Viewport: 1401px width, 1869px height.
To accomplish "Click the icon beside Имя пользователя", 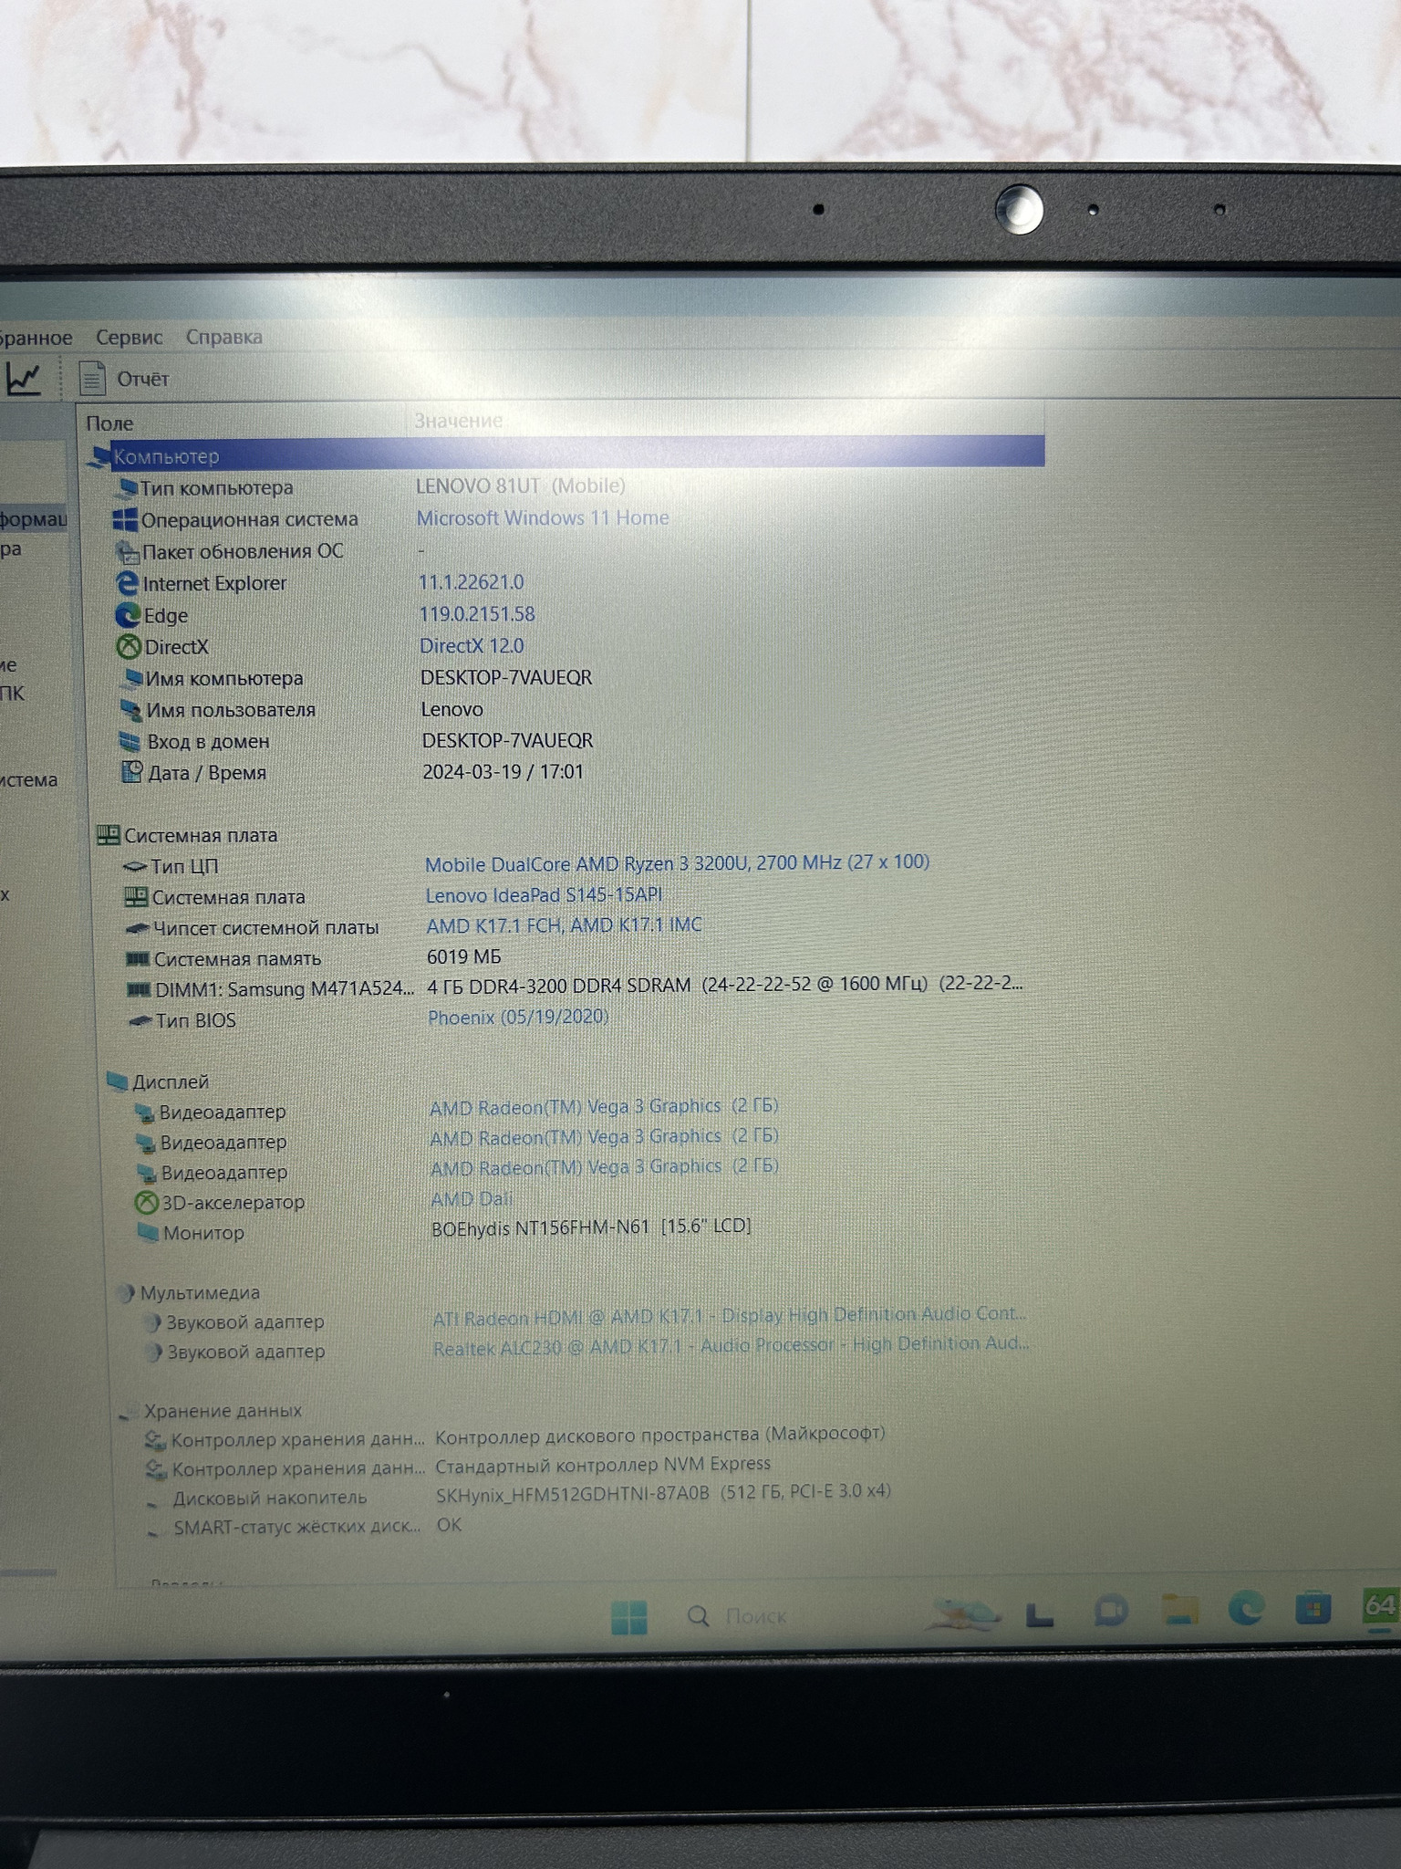I will pyautogui.click(x=132, y=710).
